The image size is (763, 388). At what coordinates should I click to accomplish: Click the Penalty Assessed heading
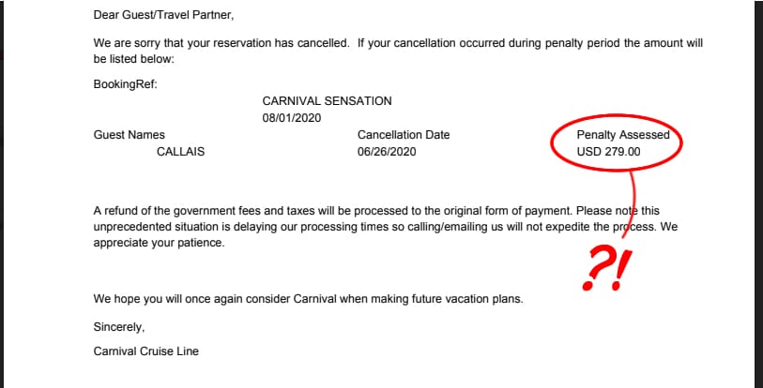click(623, 135)
